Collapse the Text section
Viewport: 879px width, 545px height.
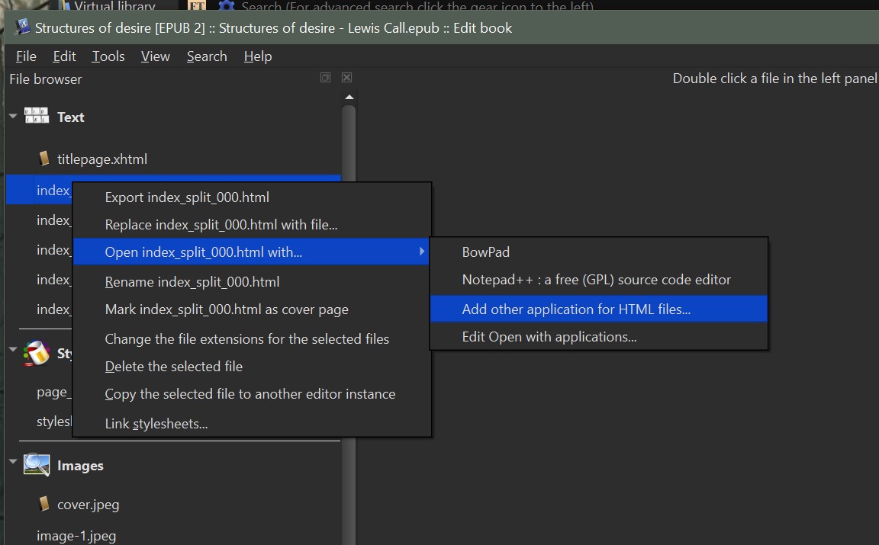tap(13, 117)
